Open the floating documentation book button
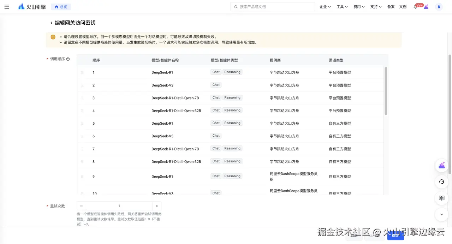Screen dimensions: 452x244 pos(441,198)
